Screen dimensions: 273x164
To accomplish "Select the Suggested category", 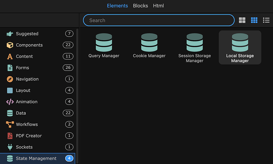I will point(38,34).
